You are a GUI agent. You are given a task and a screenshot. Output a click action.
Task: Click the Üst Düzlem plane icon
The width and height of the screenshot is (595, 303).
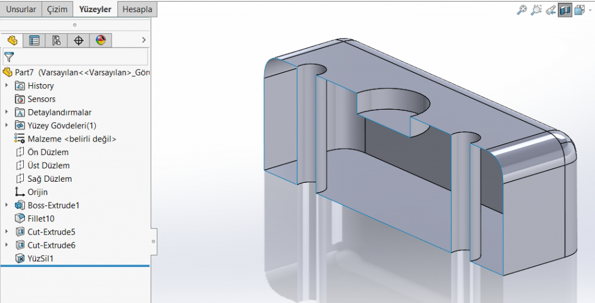pos(20,165)
